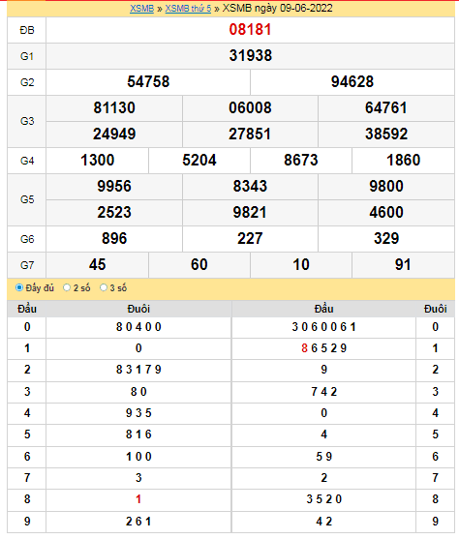This screenshot has width=459, height=539.
Task: Click the red 8 in tail row 1
Action: click(304, 348)
